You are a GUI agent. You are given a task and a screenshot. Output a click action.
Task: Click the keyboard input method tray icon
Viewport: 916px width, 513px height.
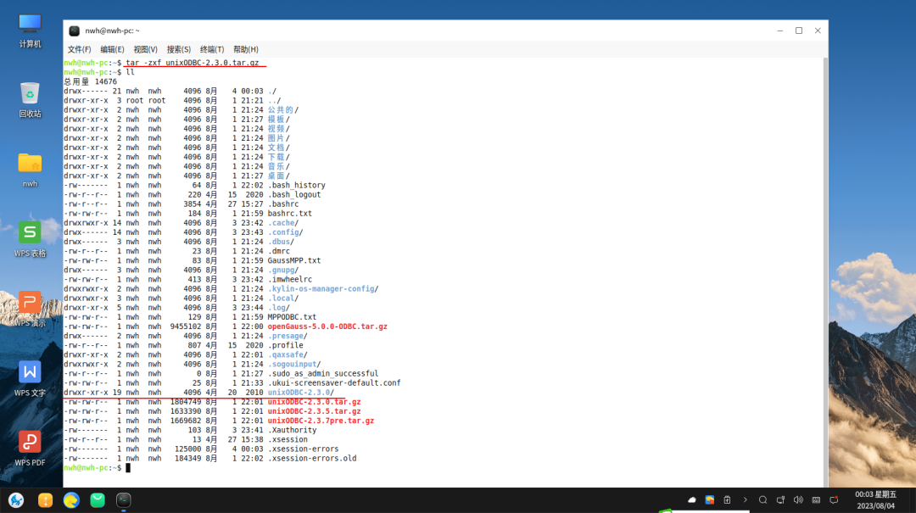(816, 500)
